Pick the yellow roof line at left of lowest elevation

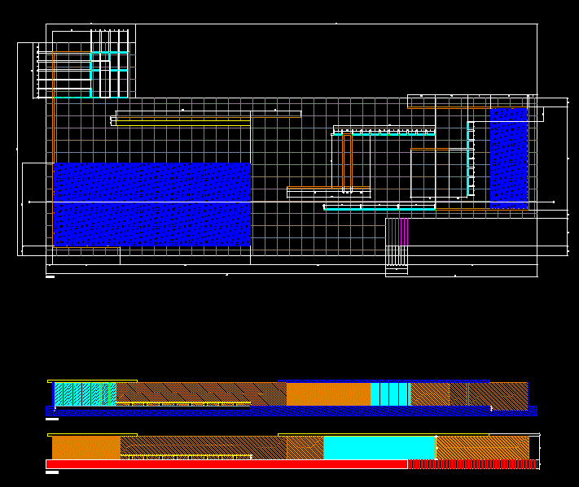(92, 435)
